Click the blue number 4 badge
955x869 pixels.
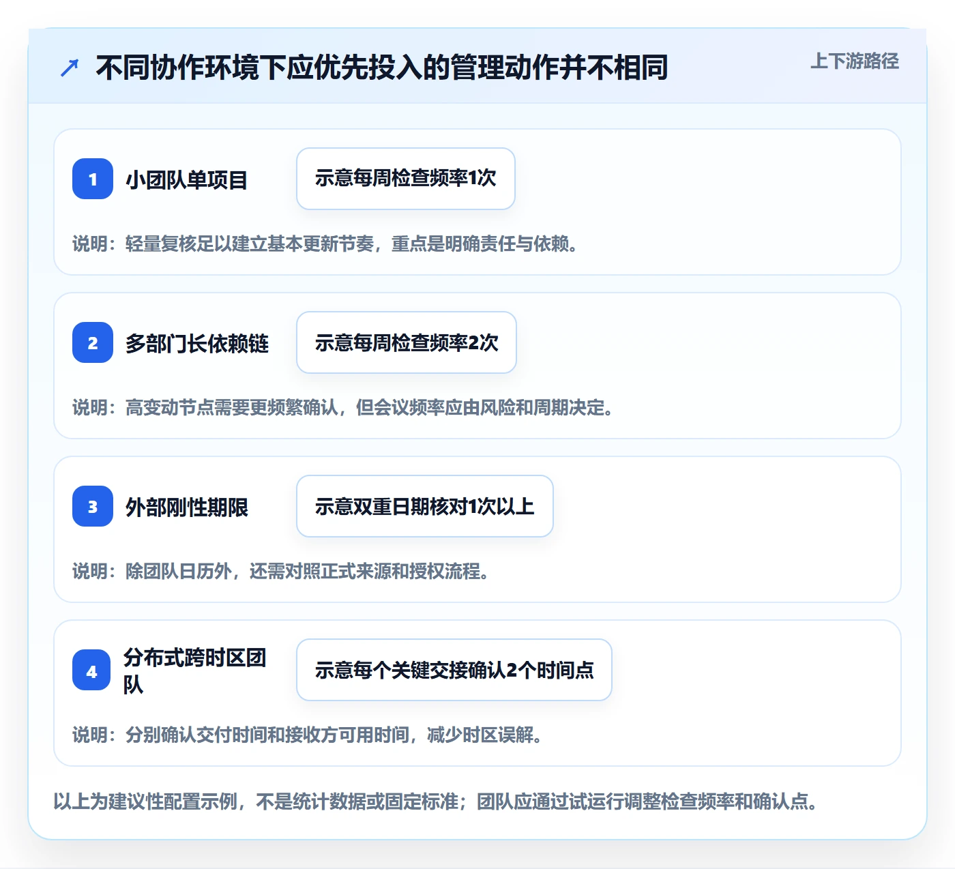click(91, 670)
